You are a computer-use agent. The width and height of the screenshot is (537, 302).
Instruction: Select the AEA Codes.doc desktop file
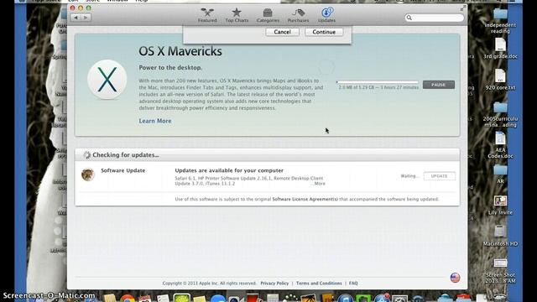[500, 145]
